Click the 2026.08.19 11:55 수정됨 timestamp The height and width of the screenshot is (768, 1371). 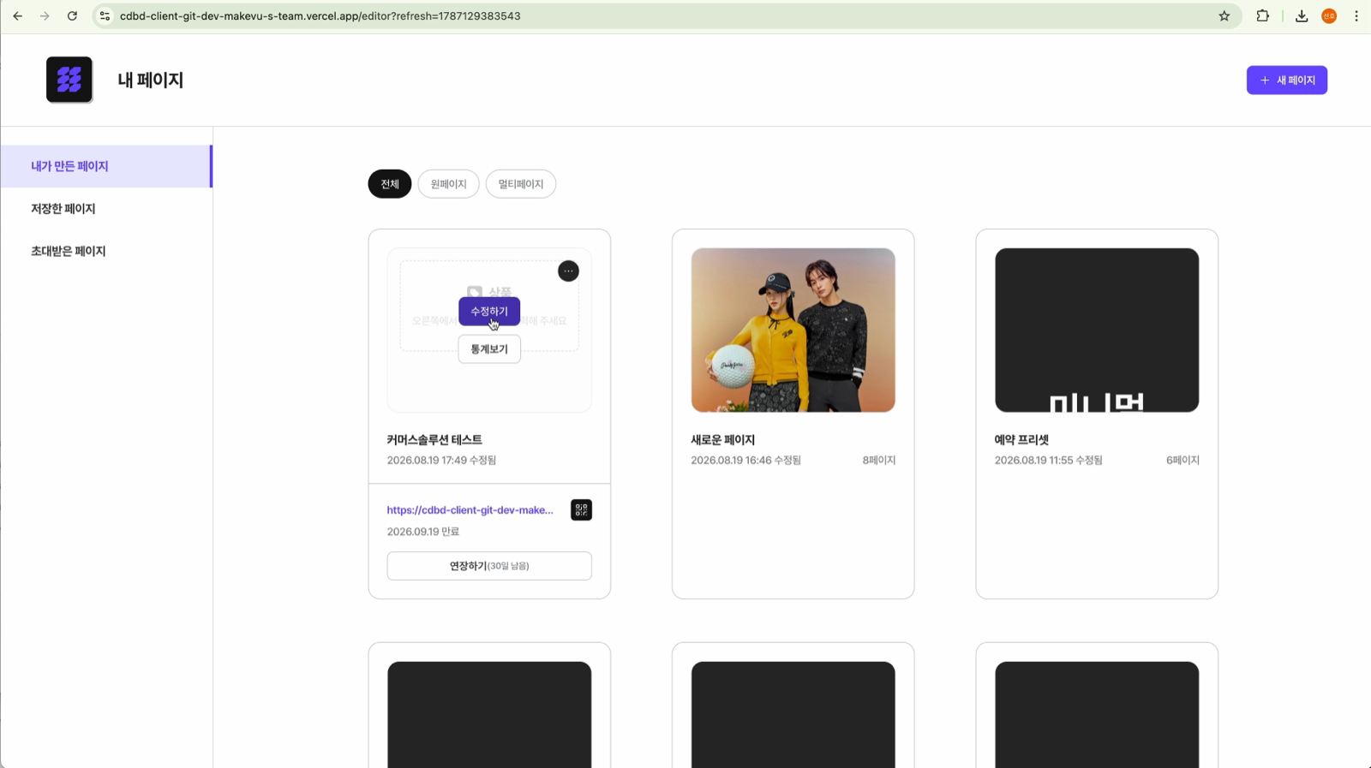point(1048,461)
